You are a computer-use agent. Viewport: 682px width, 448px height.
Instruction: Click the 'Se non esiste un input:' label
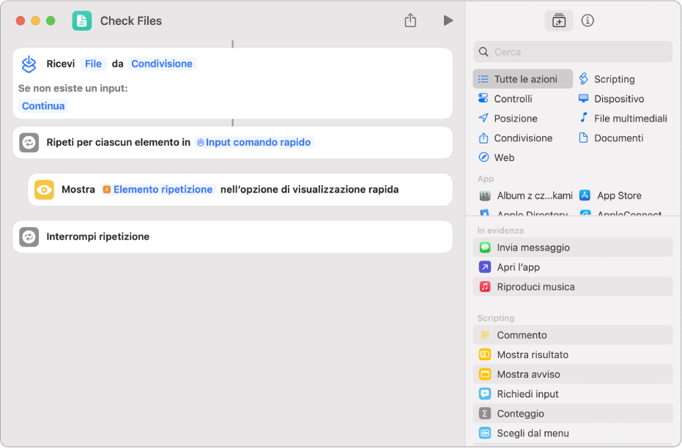[x=73, y=89]
